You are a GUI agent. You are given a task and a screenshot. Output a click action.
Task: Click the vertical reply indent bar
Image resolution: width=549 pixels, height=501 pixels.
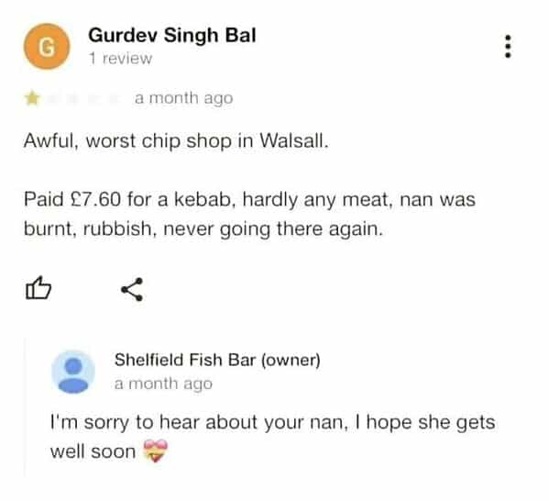click(26, 406)
